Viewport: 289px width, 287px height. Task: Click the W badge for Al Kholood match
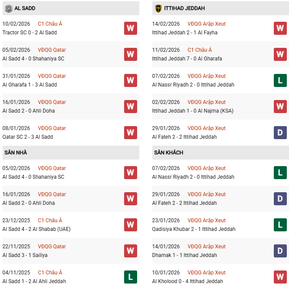click(x=280, y=277)
